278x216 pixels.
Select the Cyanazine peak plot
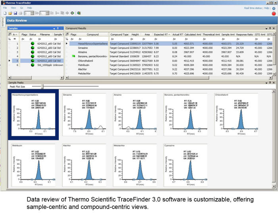pos(185,165)
